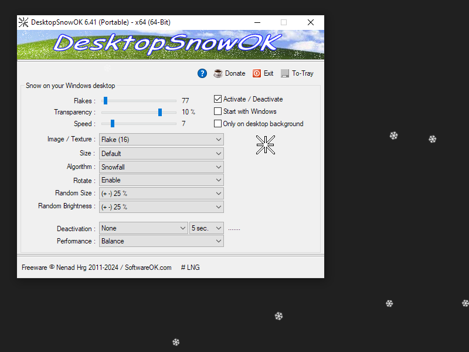The image size is (469, 352).
Task: Click the Freeware SoftwareOK.com footer link
Action: (97, 268)
